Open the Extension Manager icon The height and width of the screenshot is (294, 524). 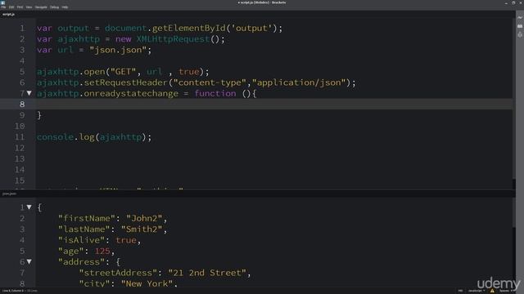point(520,26)
